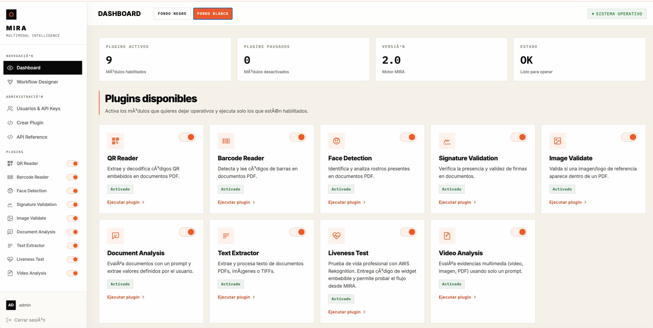Click the Face Detection icon in sidebar
This screenshot has height=328, width=653.
point(10,191)
